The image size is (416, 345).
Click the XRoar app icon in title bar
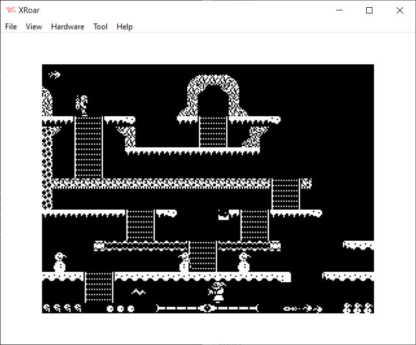[11, 10]
